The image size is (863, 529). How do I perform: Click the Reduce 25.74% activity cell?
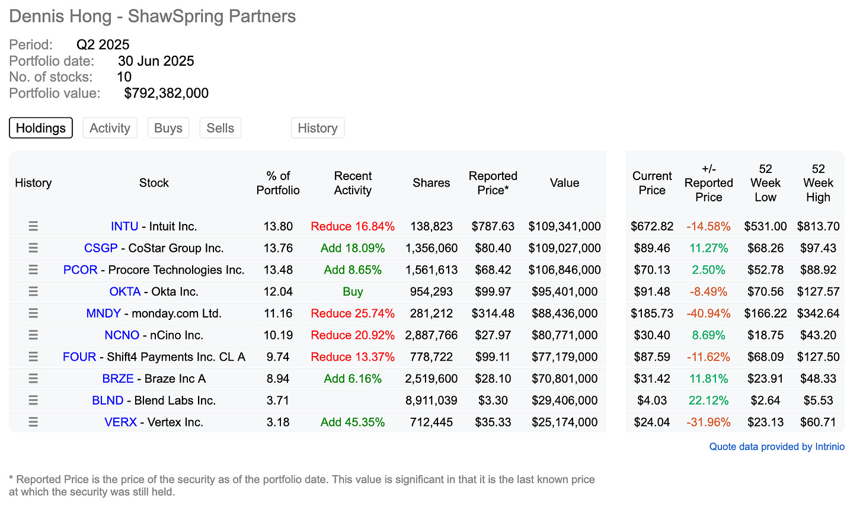353,313
